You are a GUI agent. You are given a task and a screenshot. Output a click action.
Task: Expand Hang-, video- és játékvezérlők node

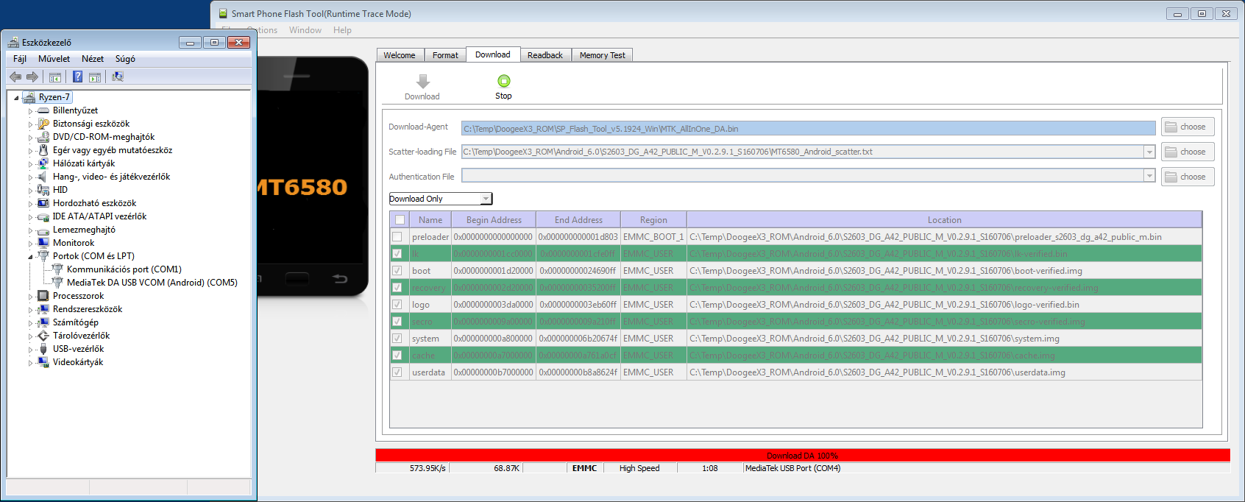click(30, 177)
